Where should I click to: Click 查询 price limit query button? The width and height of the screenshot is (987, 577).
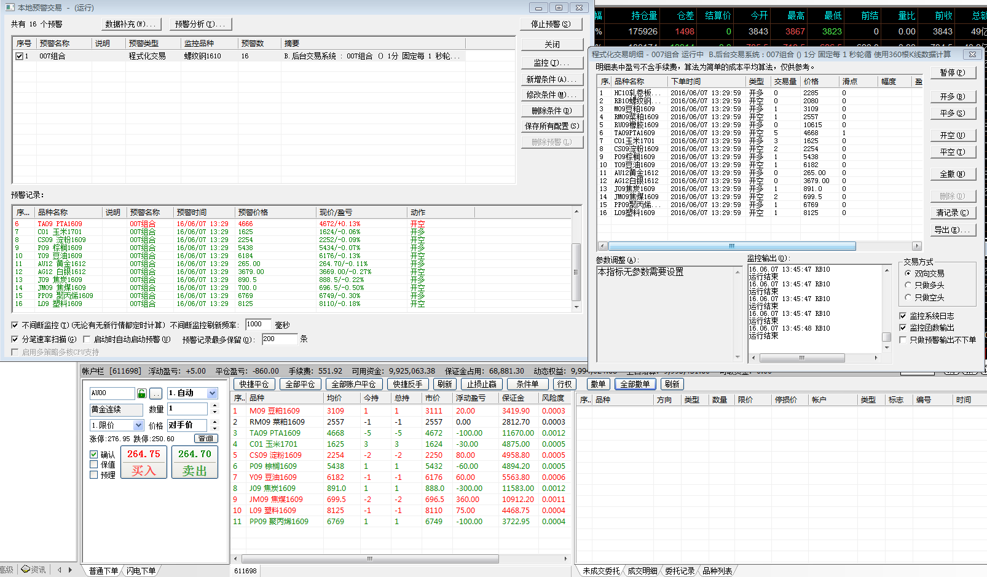(x=206, y=439)
